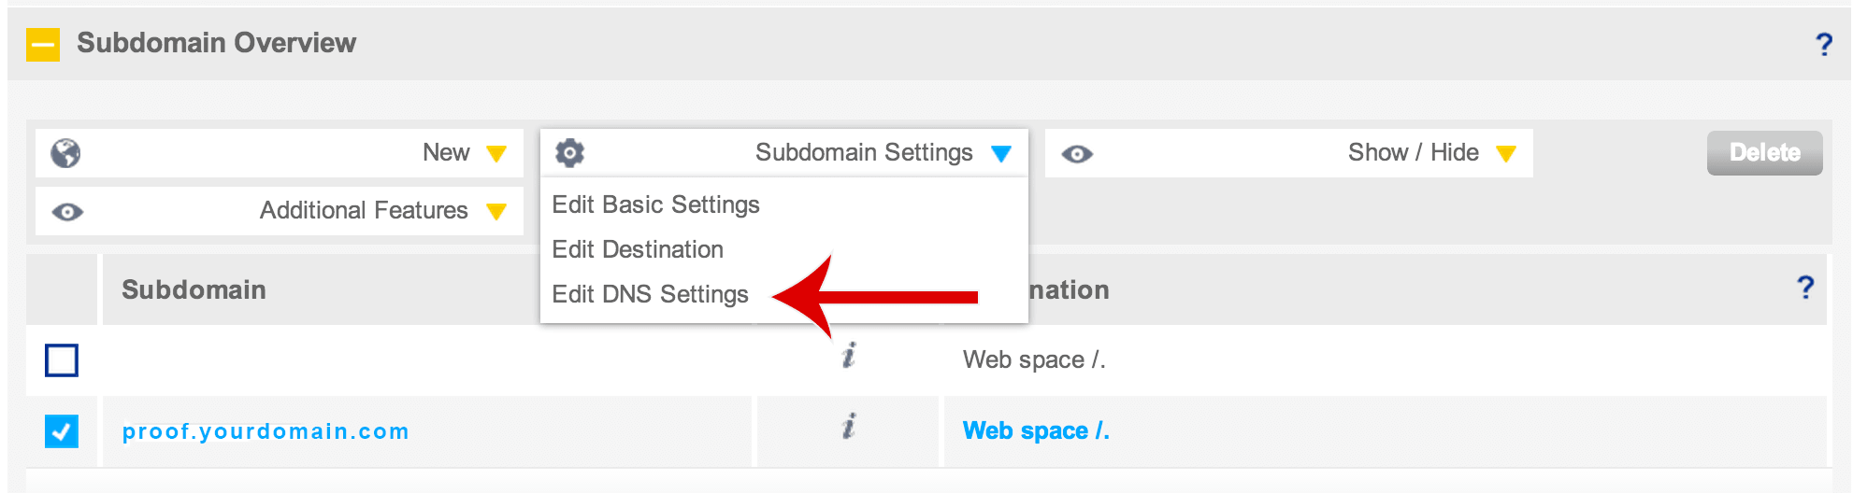View info icon for the first subdomain row
Screen dimensions: 1853x493
848,356
